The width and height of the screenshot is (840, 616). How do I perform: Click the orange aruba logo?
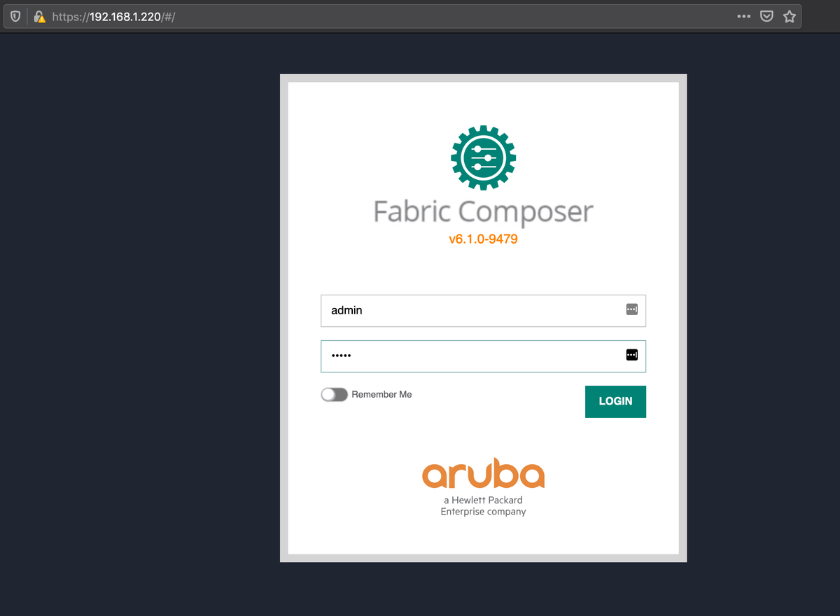[483, 475]
